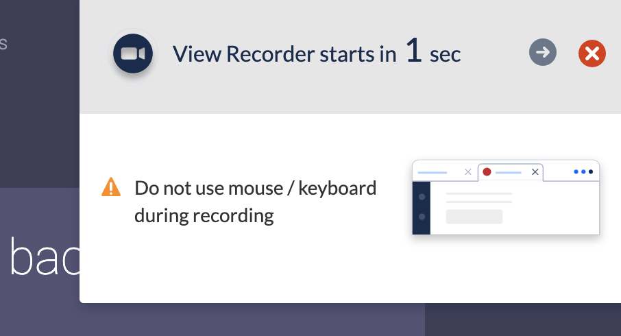Image resolution: width=621 pixels, height=336 pixels.
Task: Click the "View Recorder starts in" text
Action: pyautogui.click(x=284, y=54)
